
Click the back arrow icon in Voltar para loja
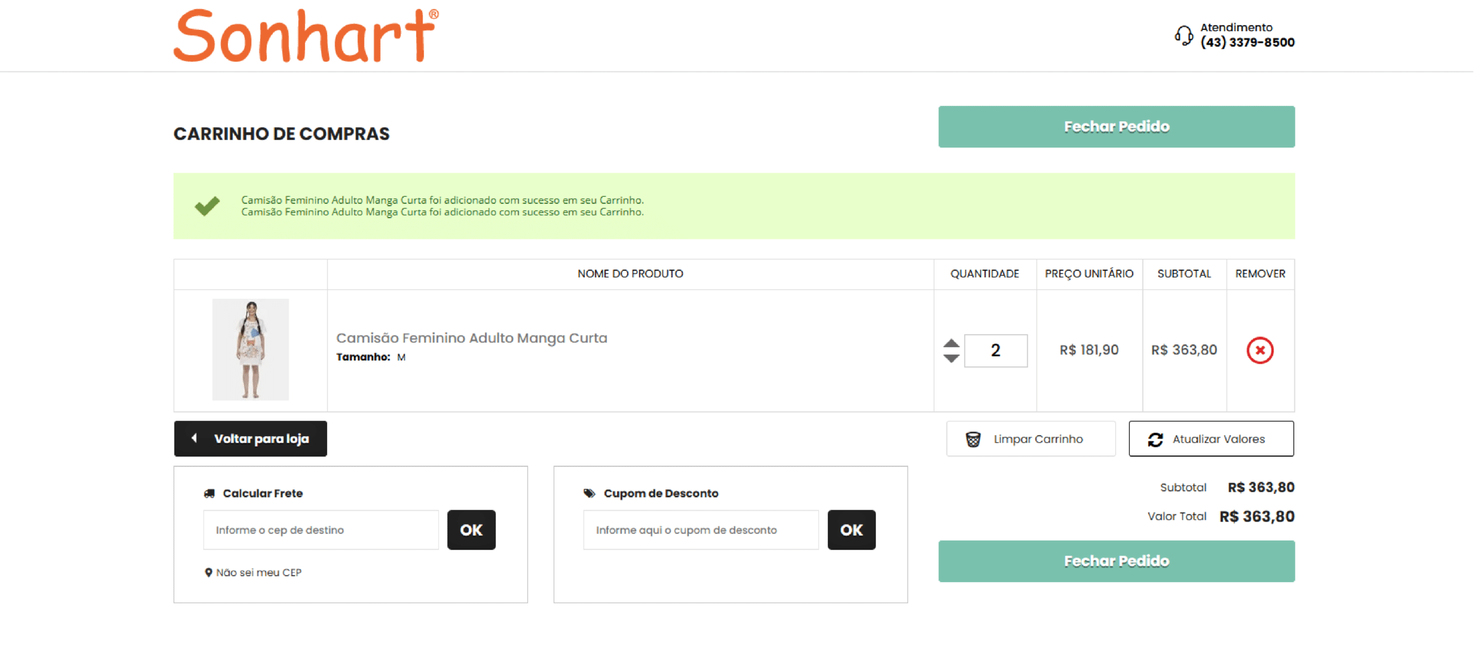[195, 438]
